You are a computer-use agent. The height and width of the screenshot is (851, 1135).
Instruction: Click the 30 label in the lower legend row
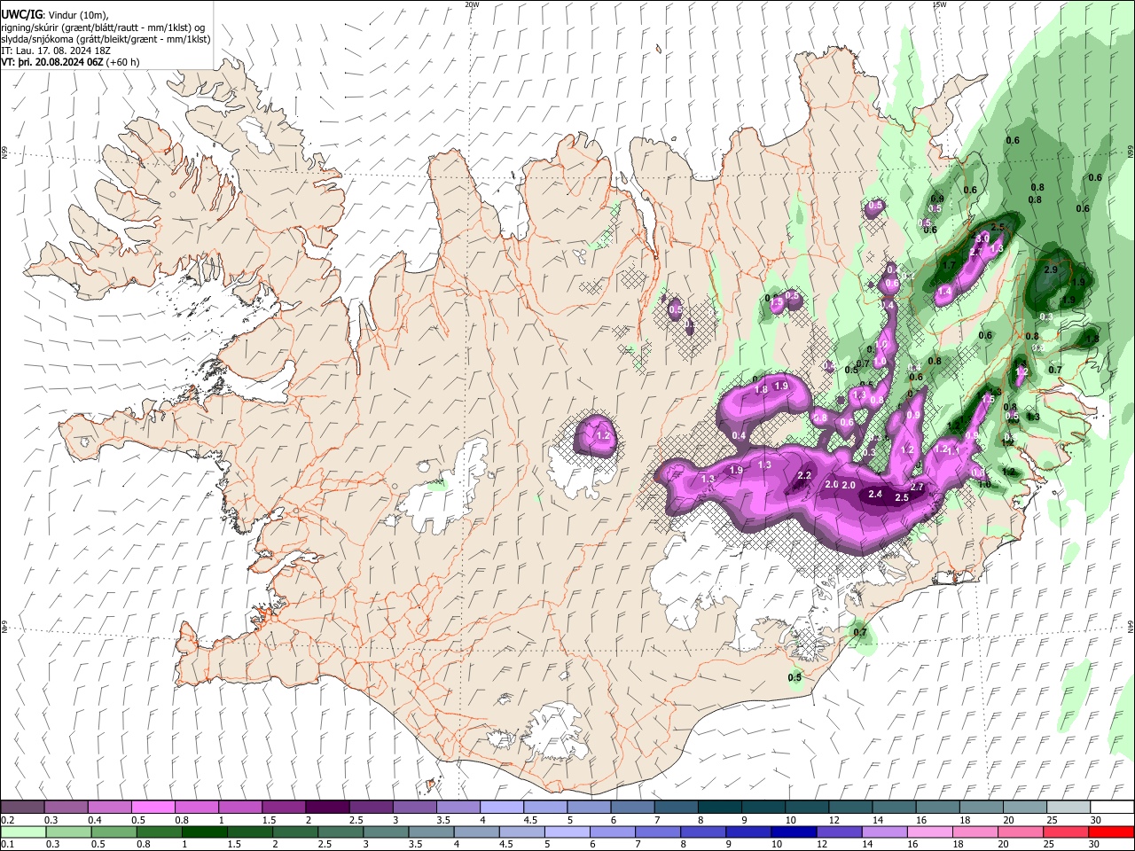[1096, 845]
